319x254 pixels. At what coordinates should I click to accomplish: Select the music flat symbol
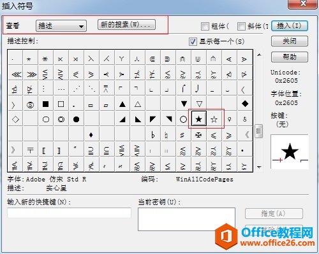(x=152, y=135)
